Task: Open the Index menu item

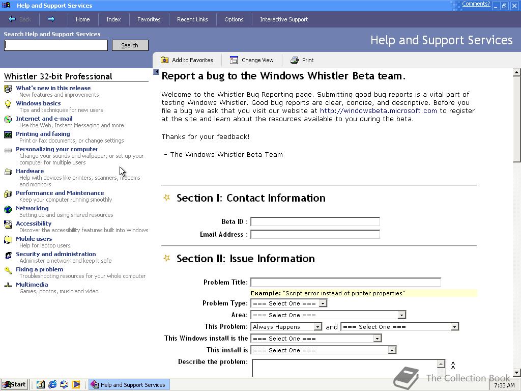Action: (x=113, y=19)
